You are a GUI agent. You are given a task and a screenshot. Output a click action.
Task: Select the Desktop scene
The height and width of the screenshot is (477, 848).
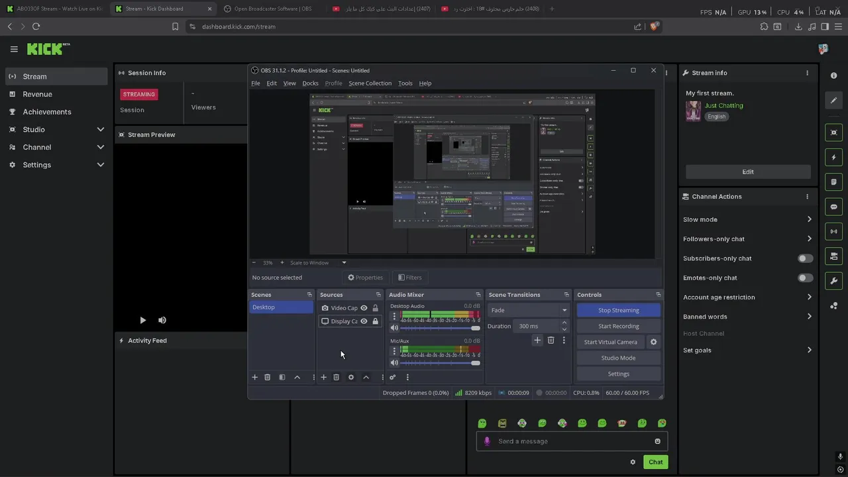(282, 307)
